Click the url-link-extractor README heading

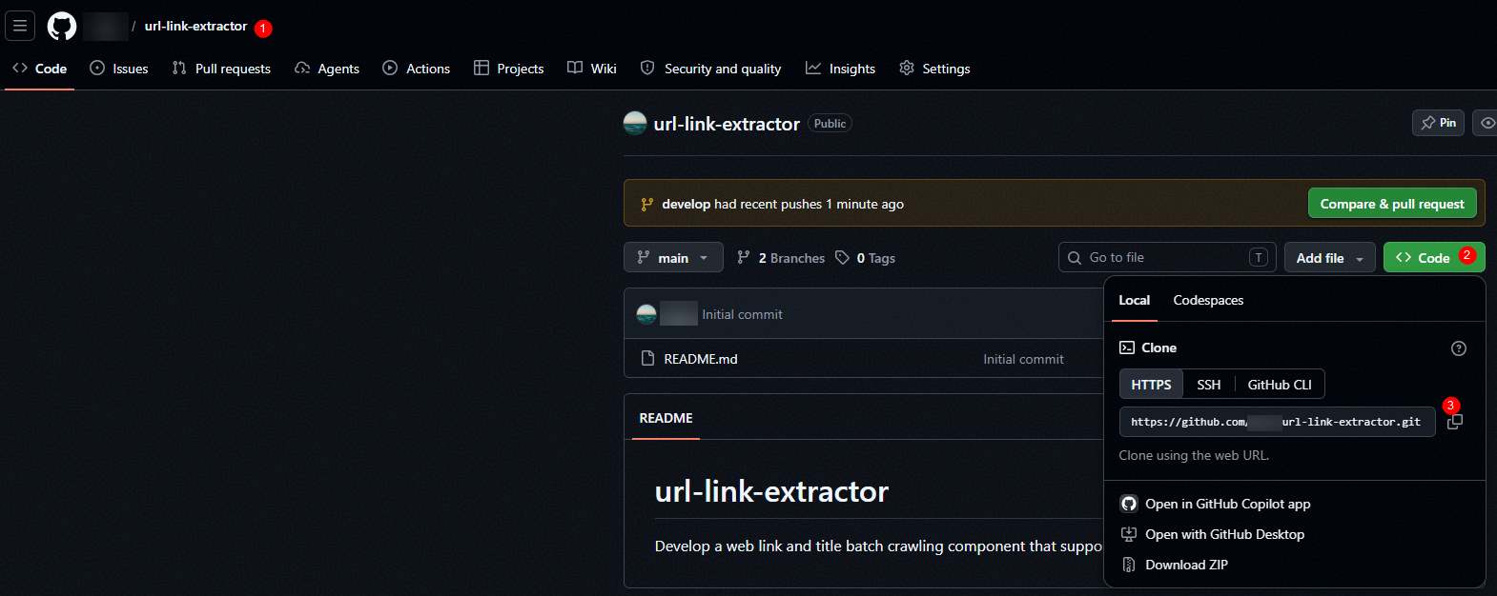[x=771, y=491]
